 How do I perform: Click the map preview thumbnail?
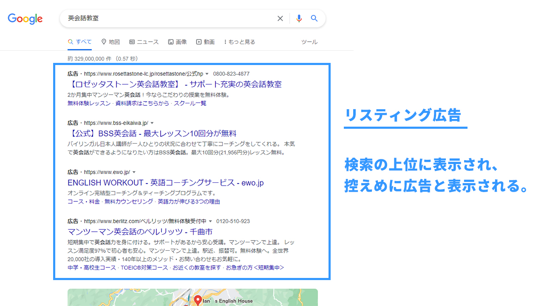coord(193,297)
